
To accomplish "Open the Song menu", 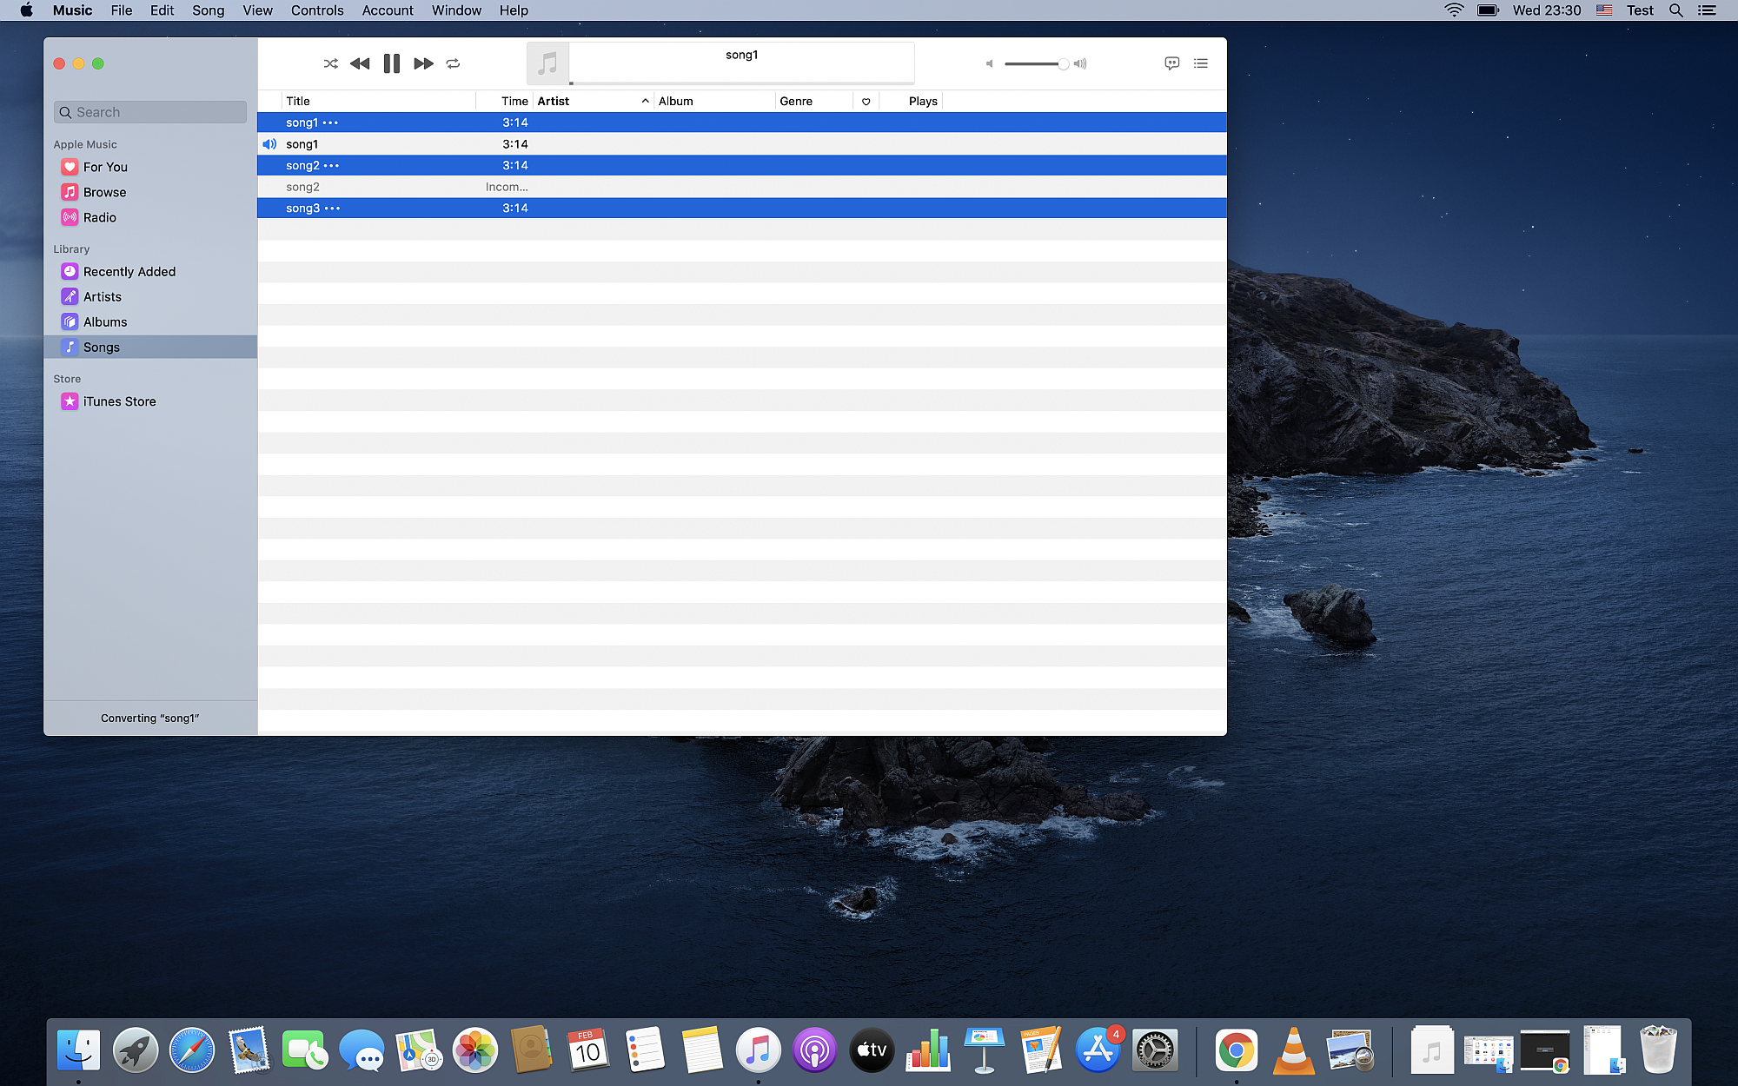I will point(208,10).
